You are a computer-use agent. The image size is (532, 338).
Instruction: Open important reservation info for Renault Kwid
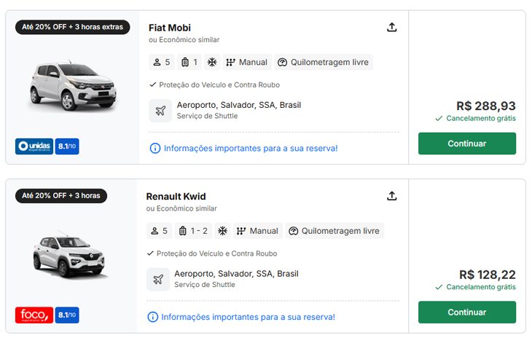click(248, 317)
